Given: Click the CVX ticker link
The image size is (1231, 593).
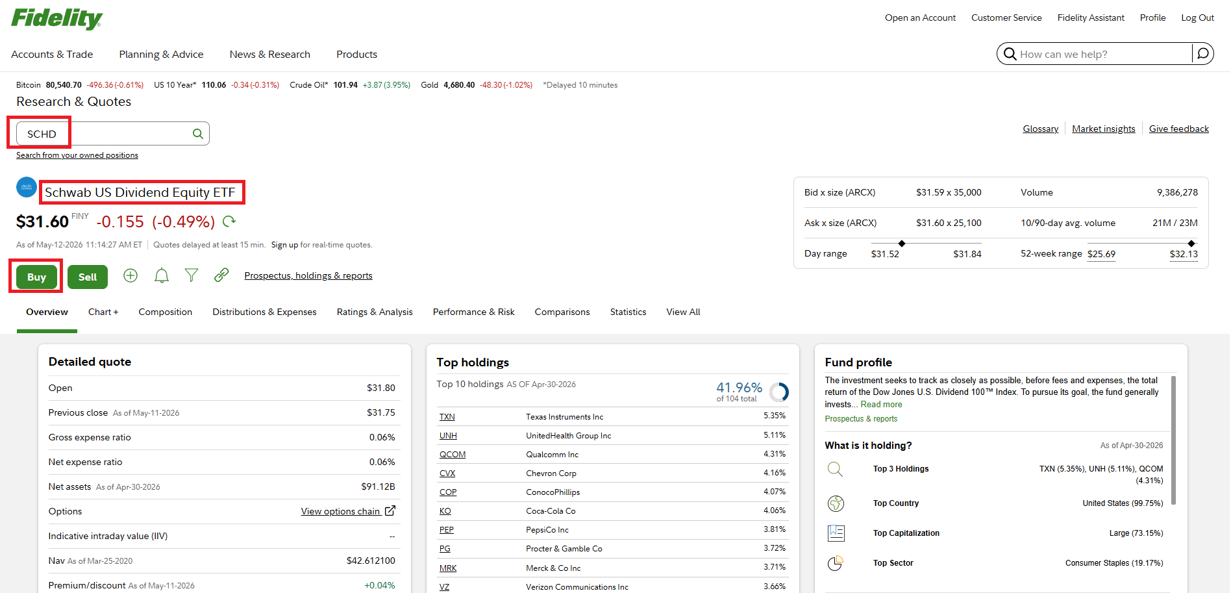Looking at the screenshot, I should click(447, 473).
